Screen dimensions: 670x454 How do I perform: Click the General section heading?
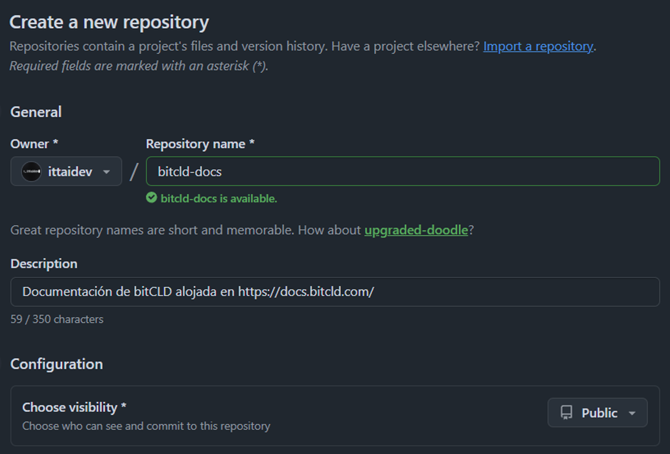[36, 112]
